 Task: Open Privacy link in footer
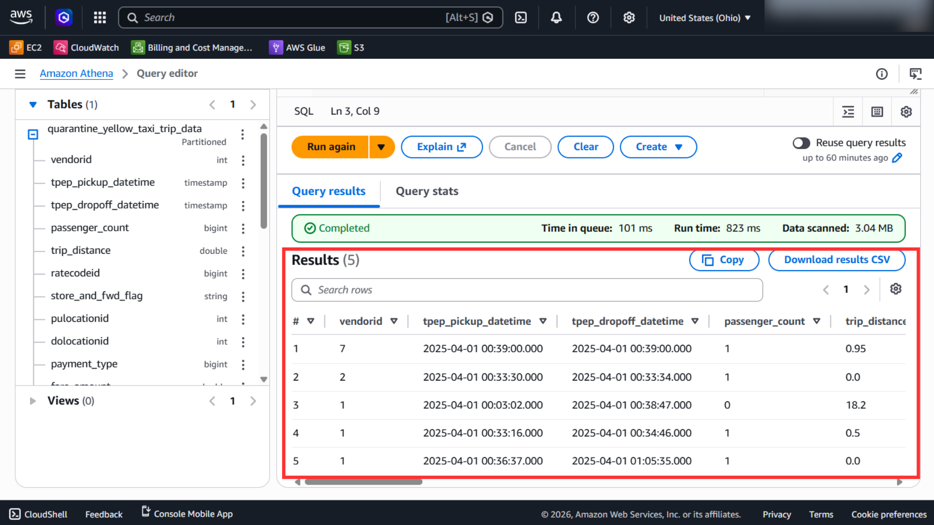(776, 514)
